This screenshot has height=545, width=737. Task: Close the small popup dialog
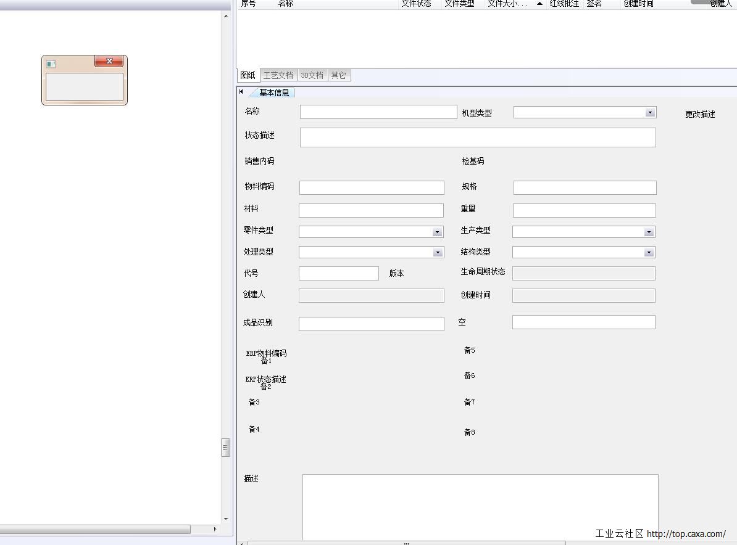(x=109, y=61)
